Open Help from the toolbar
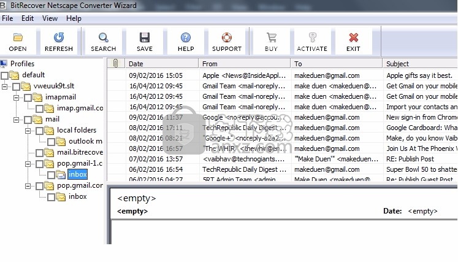Screen dimensions: 458x262 coord(186,37)
